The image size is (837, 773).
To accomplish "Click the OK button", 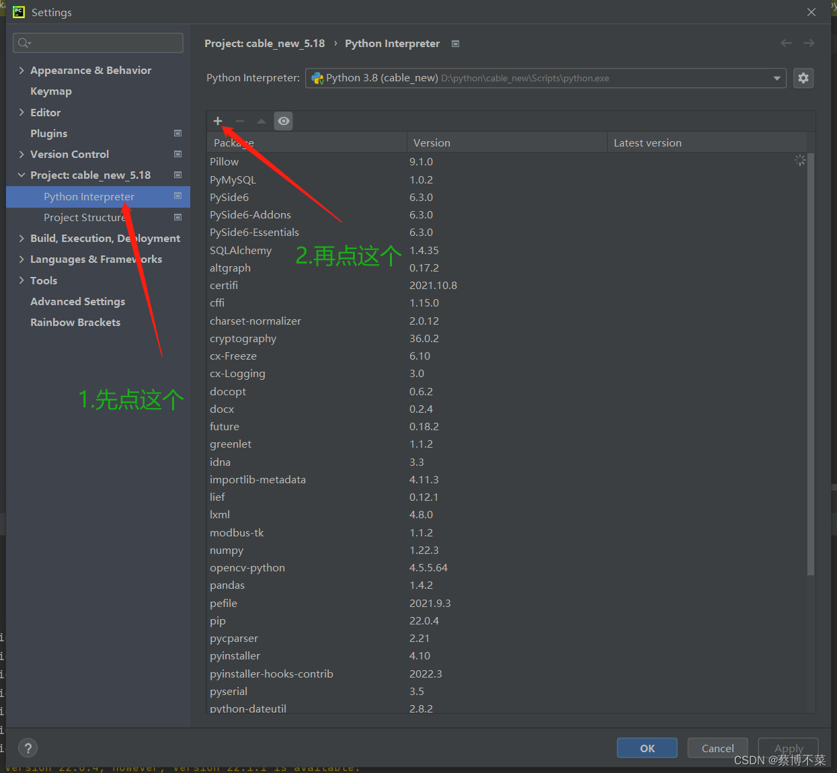I will 647,748.
